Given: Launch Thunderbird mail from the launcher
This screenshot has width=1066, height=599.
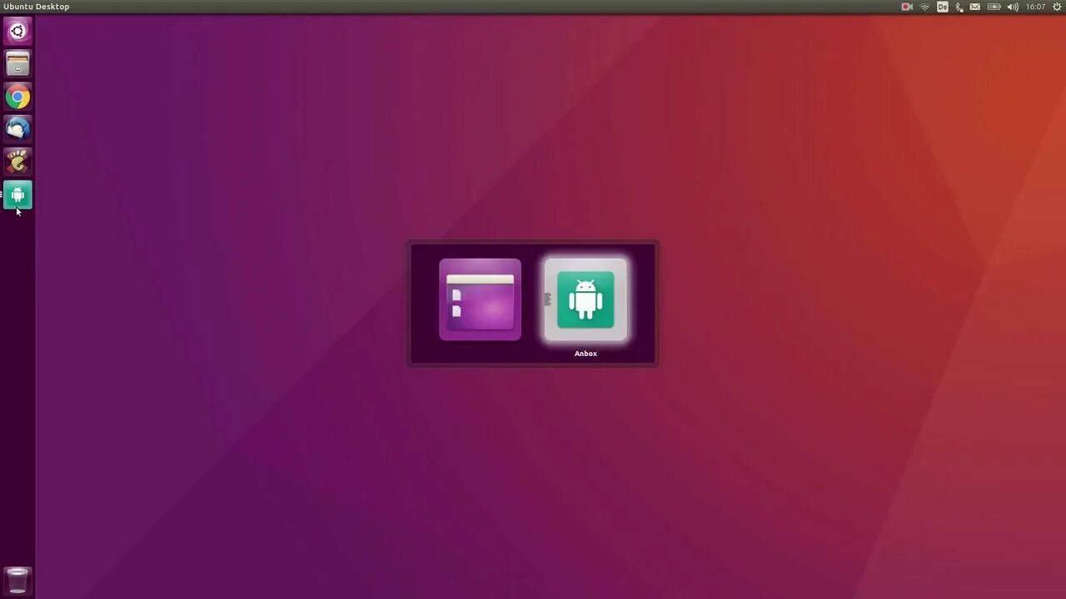Looking at the screenshot, I should [x=17, y=129].
